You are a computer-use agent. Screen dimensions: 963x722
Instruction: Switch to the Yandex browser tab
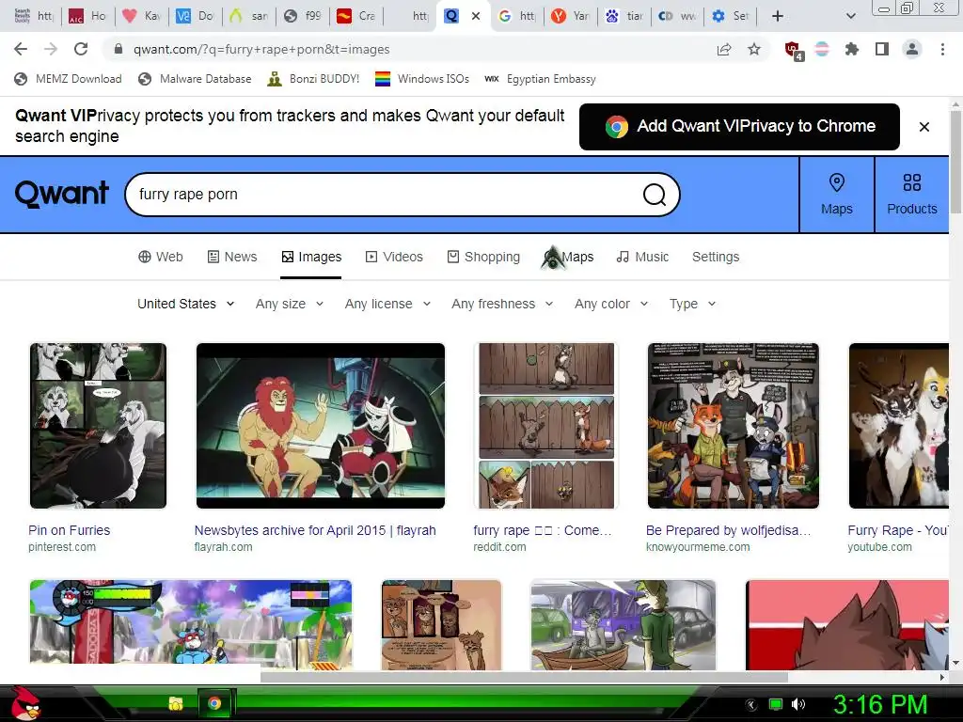[x=569, y=16]
